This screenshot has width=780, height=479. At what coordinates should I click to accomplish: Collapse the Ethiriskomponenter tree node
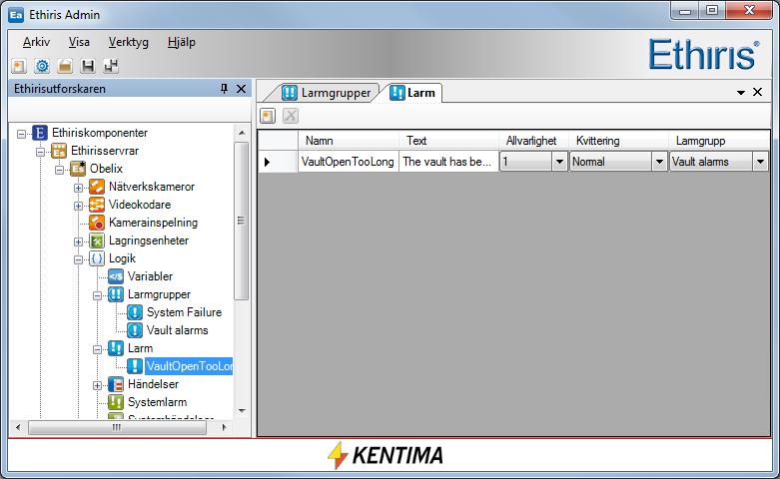pos(21,134)
